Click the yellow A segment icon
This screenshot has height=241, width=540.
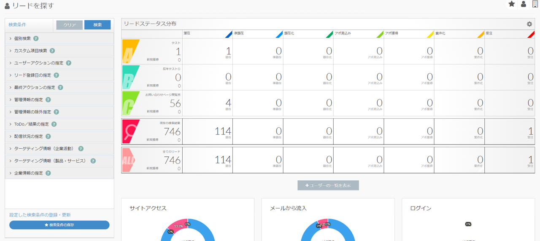[130, 51]
